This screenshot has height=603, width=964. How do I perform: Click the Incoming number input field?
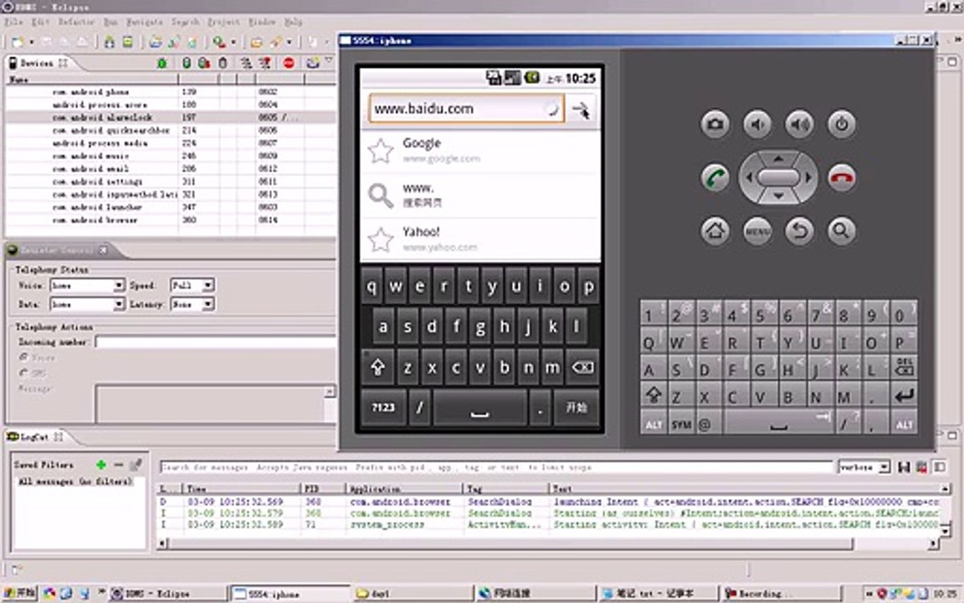coord(216,342)
